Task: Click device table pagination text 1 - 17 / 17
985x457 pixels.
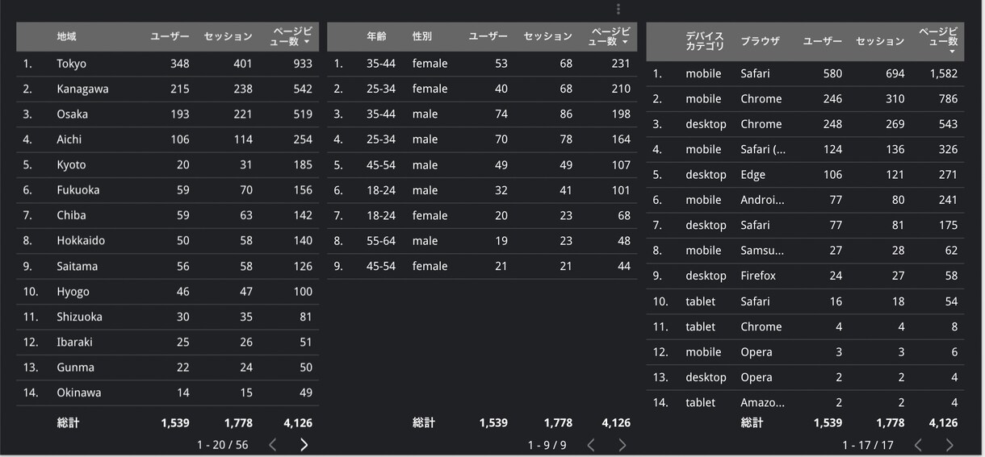Action: tap(868, 446)
